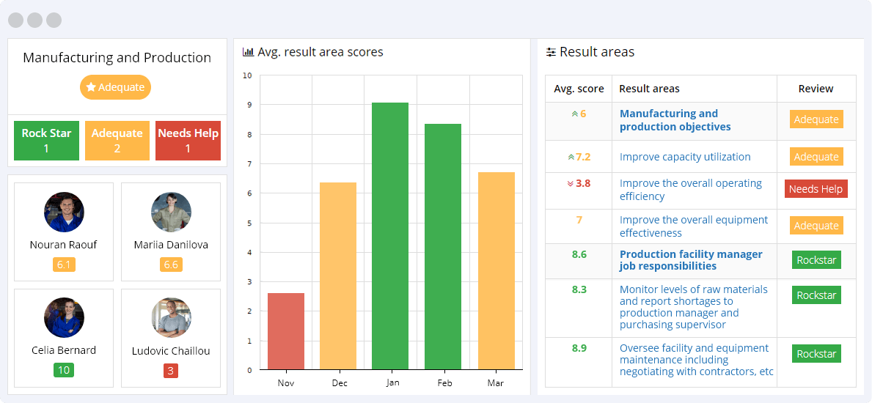The width and height of the screenshot is (872, 403).
Task: Select Celia Bernard's avatar
Action: click(64, 318)
